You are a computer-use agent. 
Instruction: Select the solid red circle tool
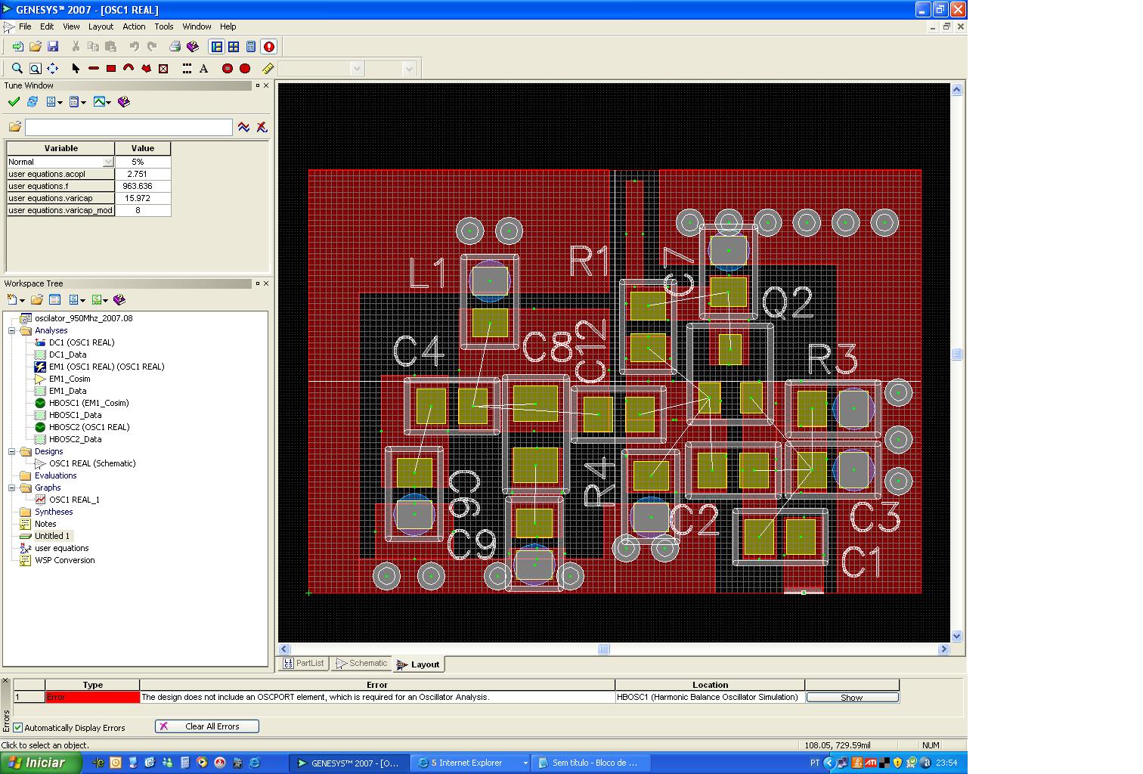(245, 69)
